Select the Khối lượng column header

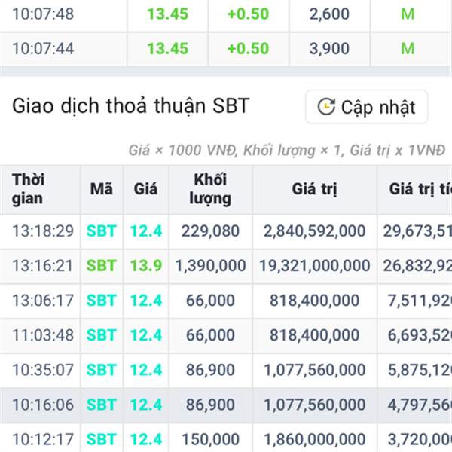click(x=210, y=189)
